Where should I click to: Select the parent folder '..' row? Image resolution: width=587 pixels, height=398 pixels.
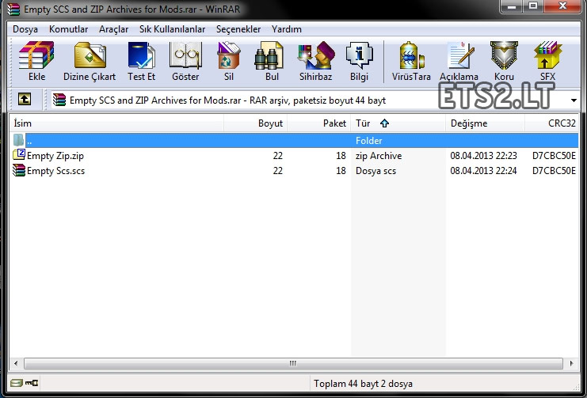(x=294, y=141)
